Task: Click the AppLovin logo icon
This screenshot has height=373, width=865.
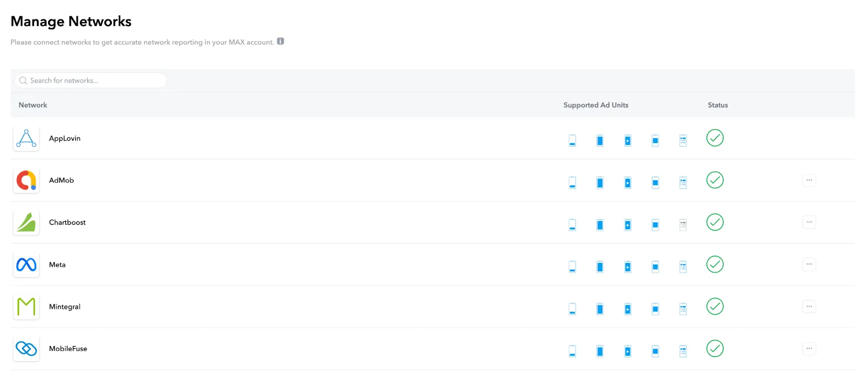Action: coord(26,138)
